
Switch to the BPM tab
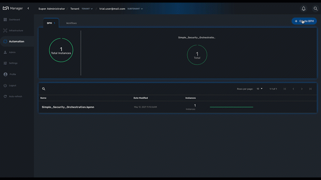(51, 23)
